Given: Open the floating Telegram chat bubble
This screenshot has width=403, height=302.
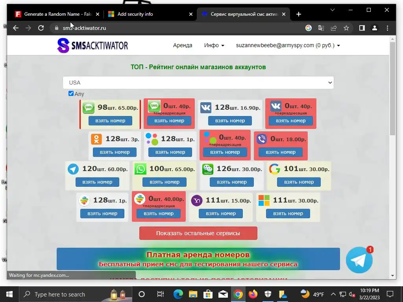Looking at the screenshot, I should (359, 260).
